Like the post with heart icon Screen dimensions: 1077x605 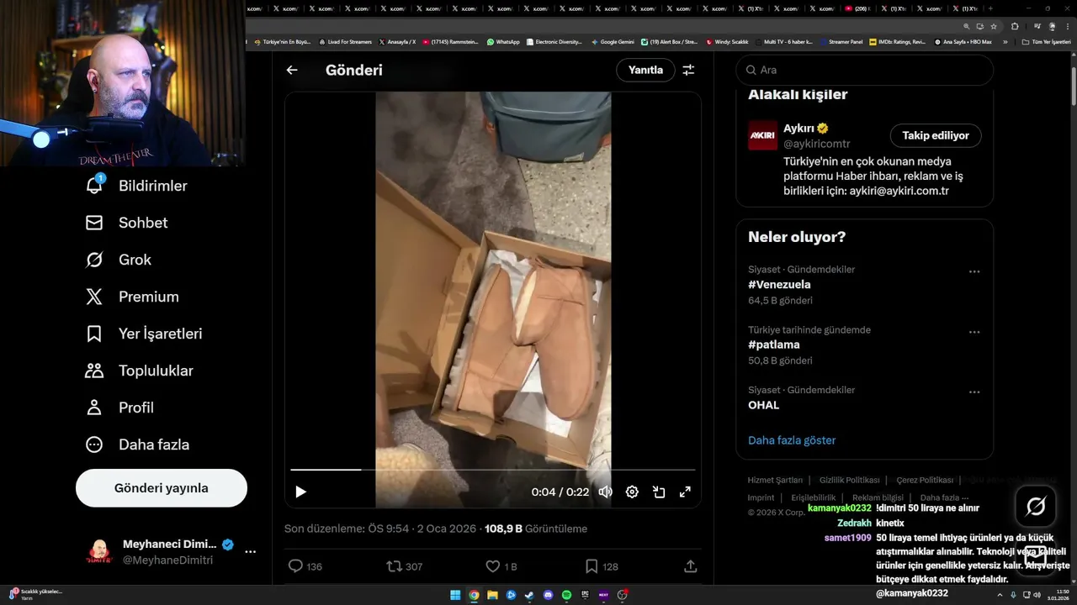coord(501,566)
